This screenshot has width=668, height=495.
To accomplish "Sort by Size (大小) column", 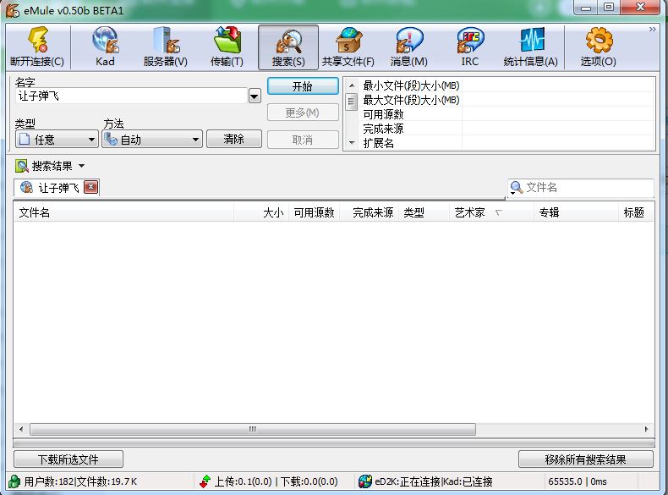I will click(261, 212).
